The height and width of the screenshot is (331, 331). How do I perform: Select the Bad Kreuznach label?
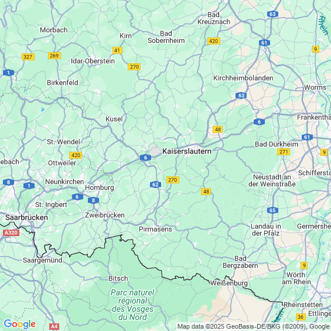tap(214, 18)
